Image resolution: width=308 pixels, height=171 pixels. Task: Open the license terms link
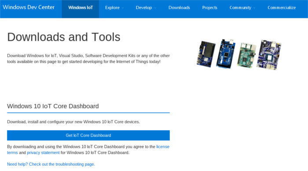(x=163, y=147)
